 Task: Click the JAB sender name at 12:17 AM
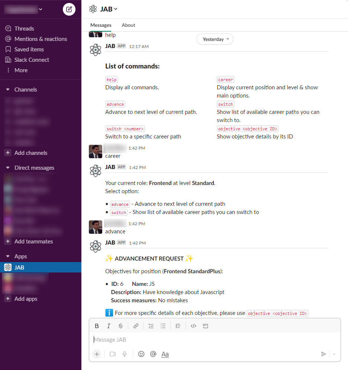coord(110,46)
